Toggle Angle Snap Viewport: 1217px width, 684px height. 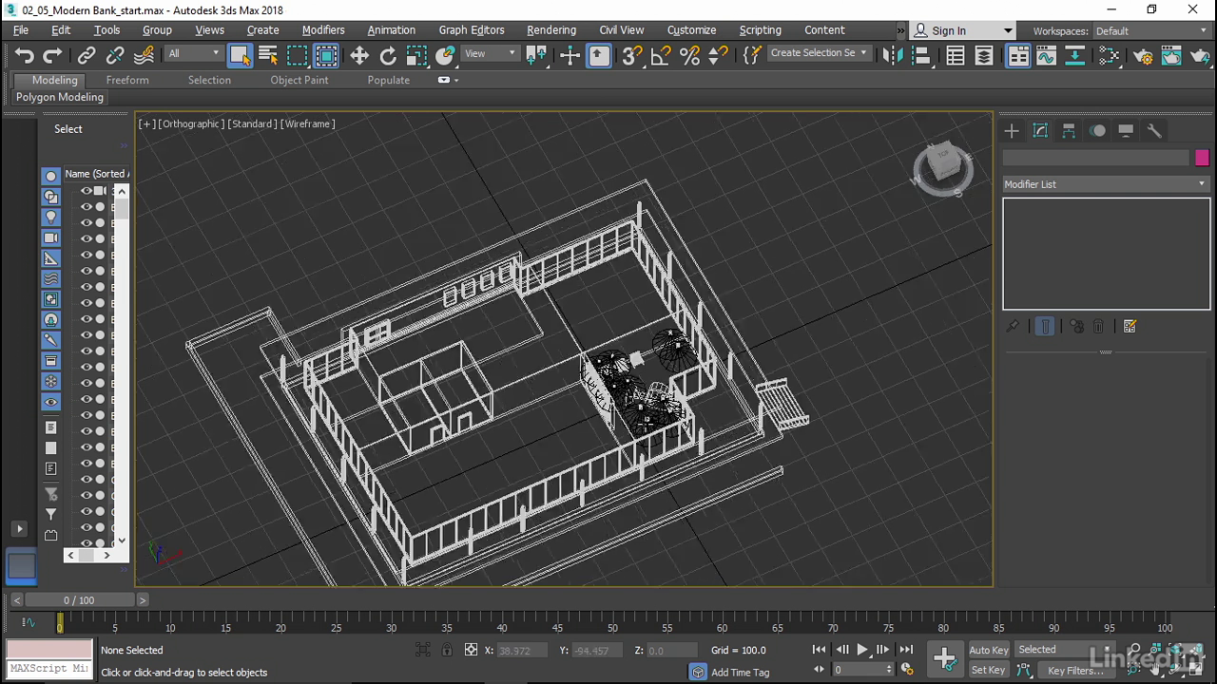(661, 56)
